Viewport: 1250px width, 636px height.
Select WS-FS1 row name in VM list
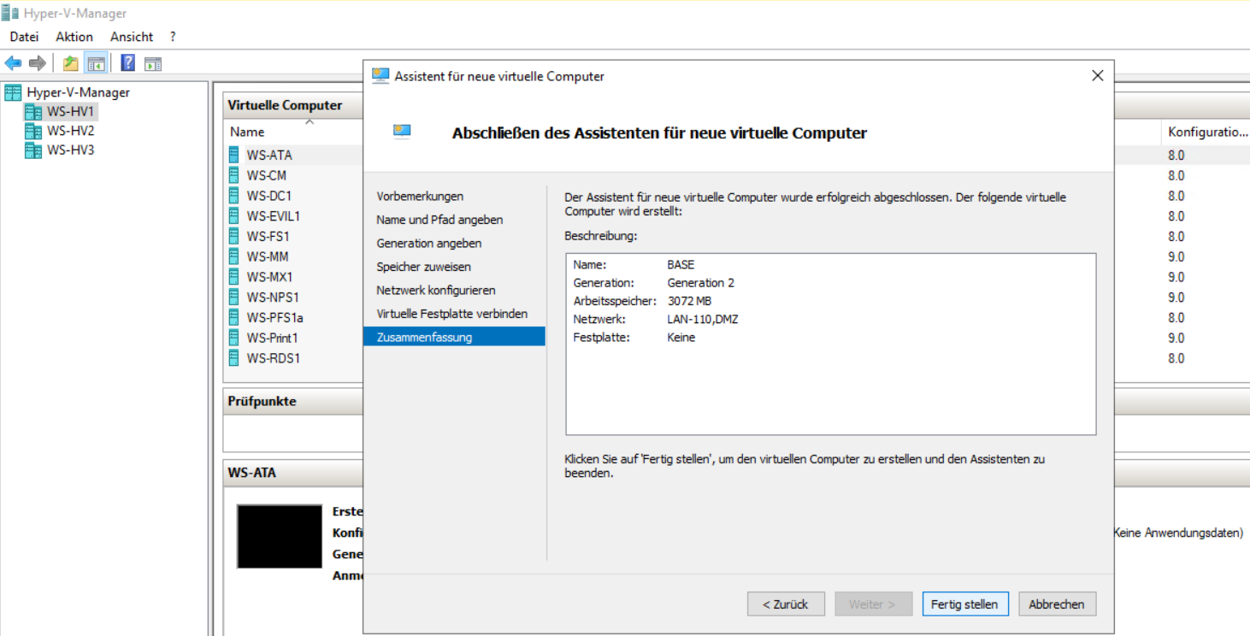point(268,236)
